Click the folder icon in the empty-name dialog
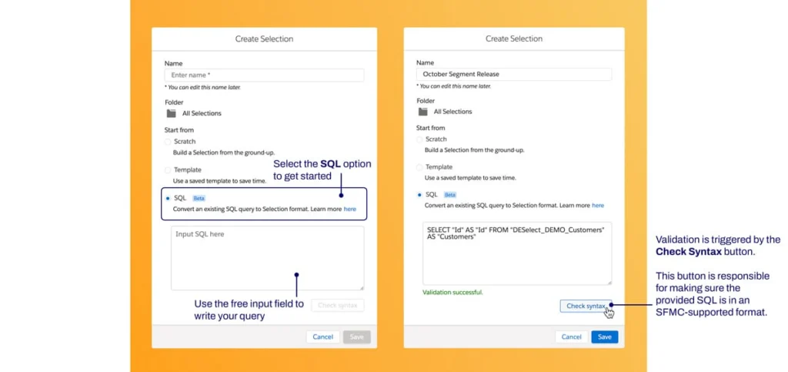 170,113
